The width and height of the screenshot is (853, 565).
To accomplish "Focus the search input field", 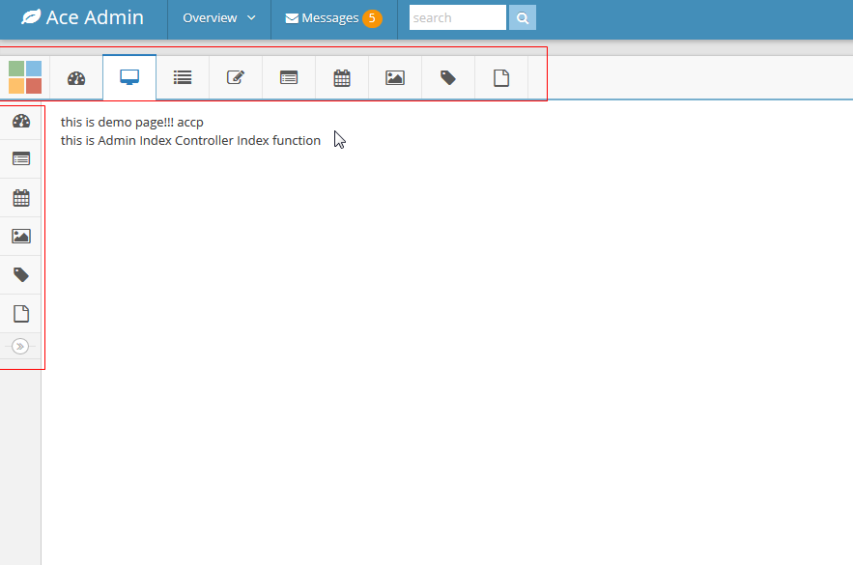I will (458, 17).
